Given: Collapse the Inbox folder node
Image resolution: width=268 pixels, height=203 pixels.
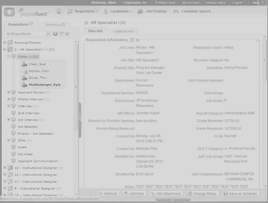Looking at the screenshot, I should click(9, 56).
